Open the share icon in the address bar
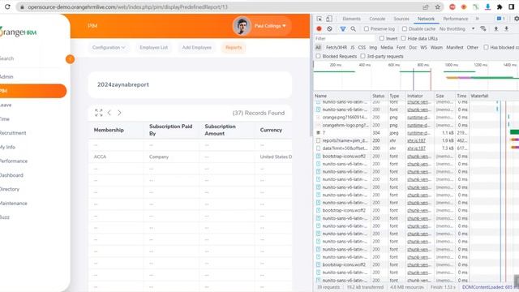Screen dimensions: 519x292 pyautogui.click(x=426, y=7)
